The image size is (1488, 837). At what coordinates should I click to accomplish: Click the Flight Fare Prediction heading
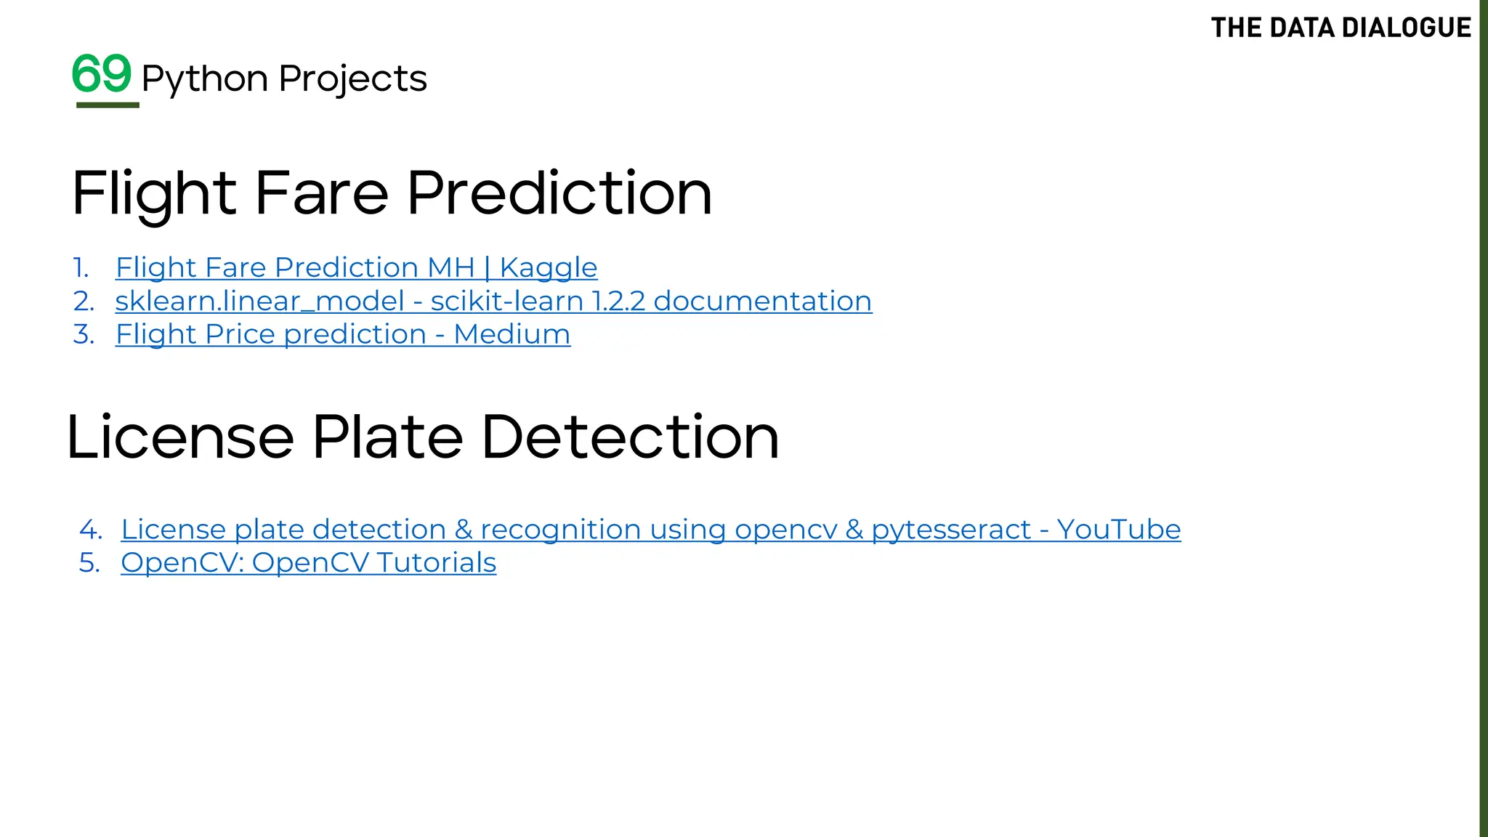point(392,193)
